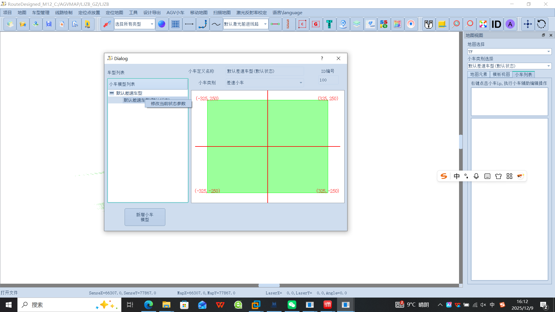Choose the straight line arrow tool

(x=189, y=24)
